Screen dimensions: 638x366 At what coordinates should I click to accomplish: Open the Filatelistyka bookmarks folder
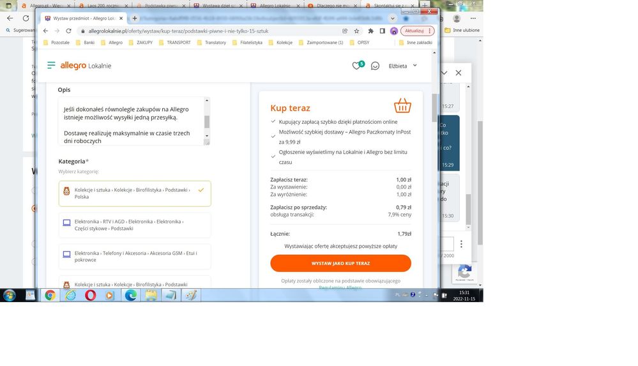(x=247, y=42)
